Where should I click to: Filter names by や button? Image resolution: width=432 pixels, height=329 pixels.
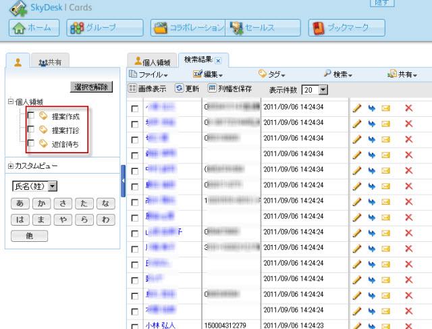point(63,220)
